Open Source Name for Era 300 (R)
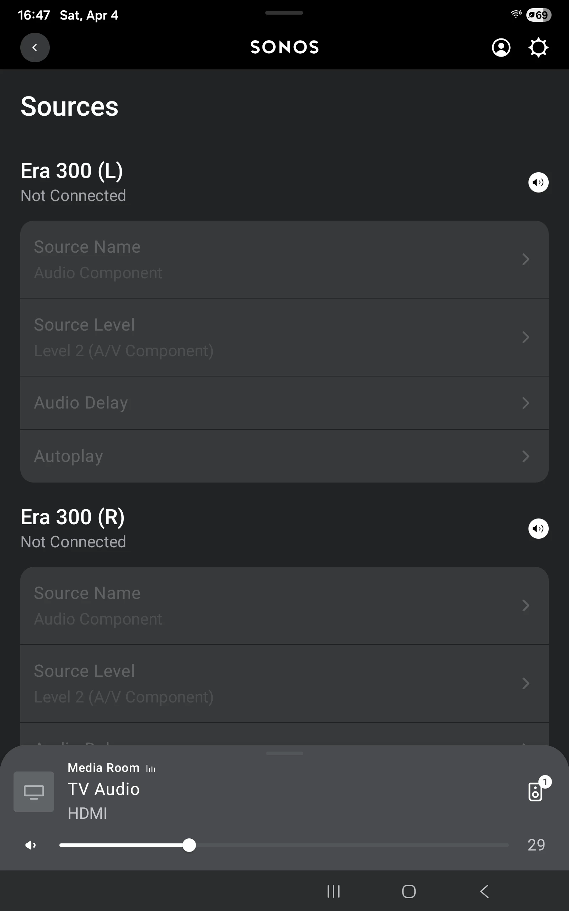This screenshot has height=911, width=569. click(x=284, y=606)
